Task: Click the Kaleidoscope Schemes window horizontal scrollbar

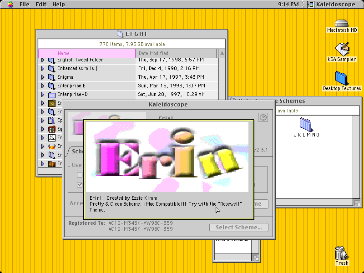Action: (314, 202)
